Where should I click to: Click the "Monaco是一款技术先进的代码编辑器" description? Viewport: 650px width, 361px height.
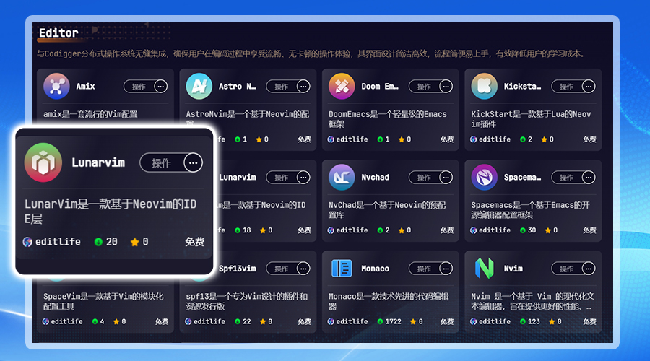pos(389,301)
